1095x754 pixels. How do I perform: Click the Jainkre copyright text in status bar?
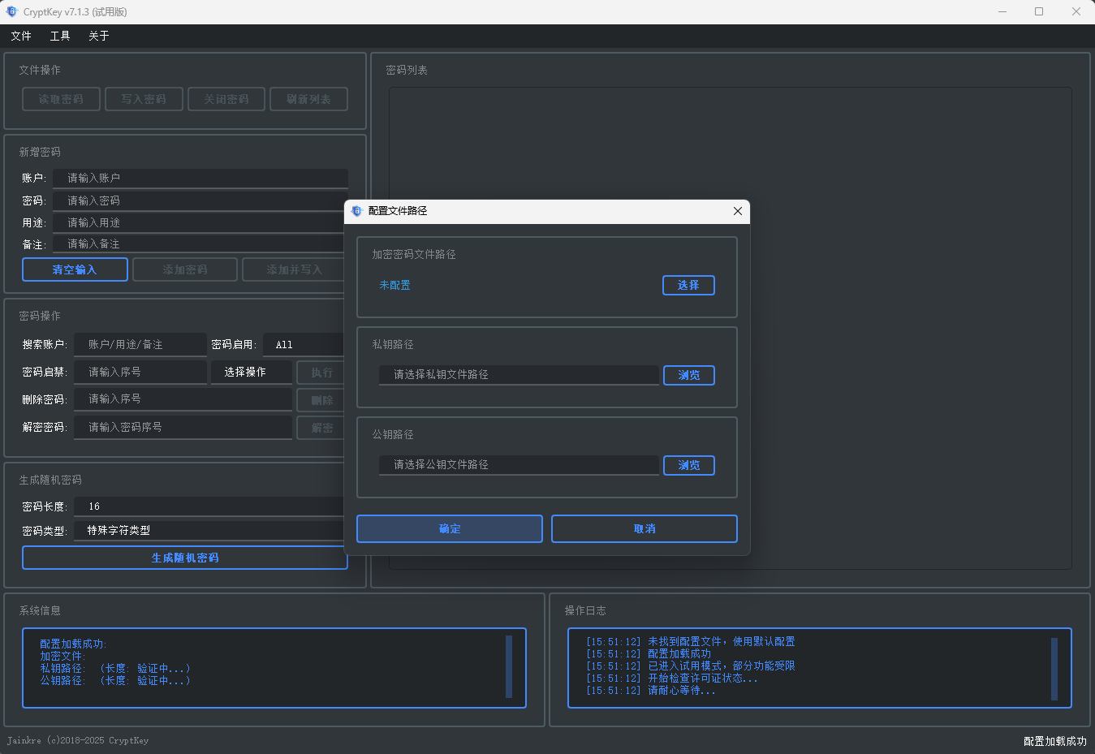pyautogui.click(x=78, y=740)
